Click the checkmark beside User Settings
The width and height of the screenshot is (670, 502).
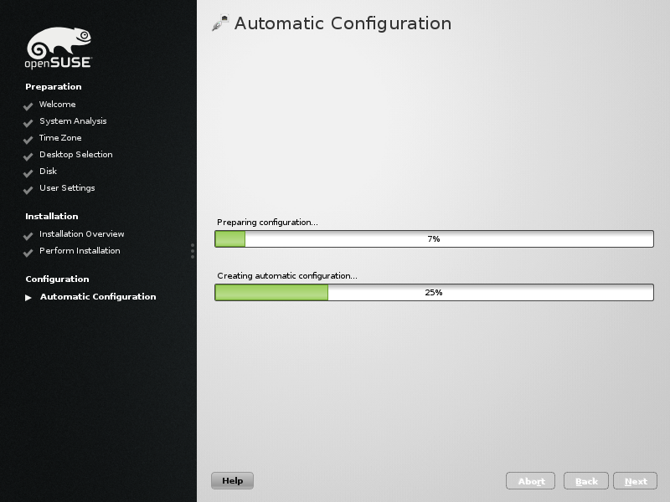point(28,189)
